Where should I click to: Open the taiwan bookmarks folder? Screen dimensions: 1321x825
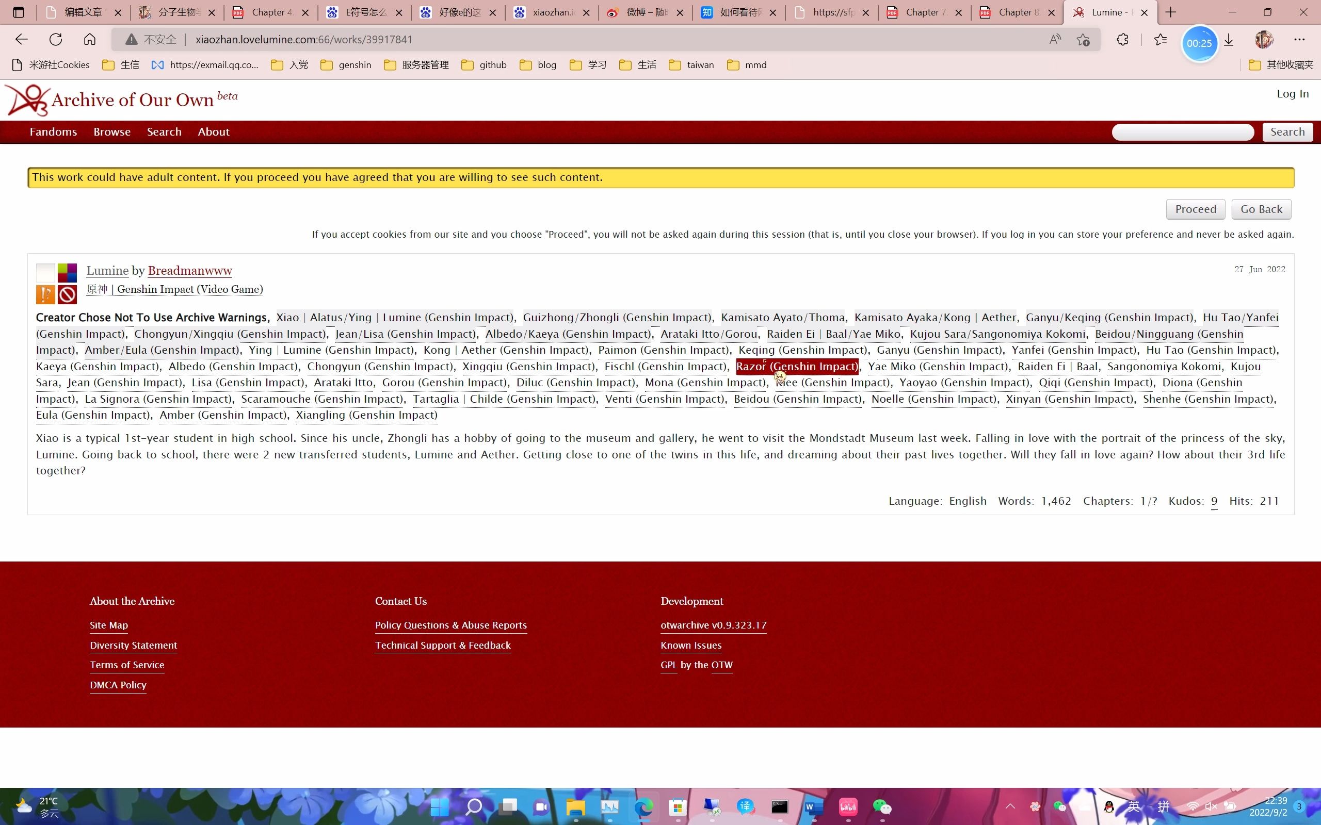[x=691, y=65]
